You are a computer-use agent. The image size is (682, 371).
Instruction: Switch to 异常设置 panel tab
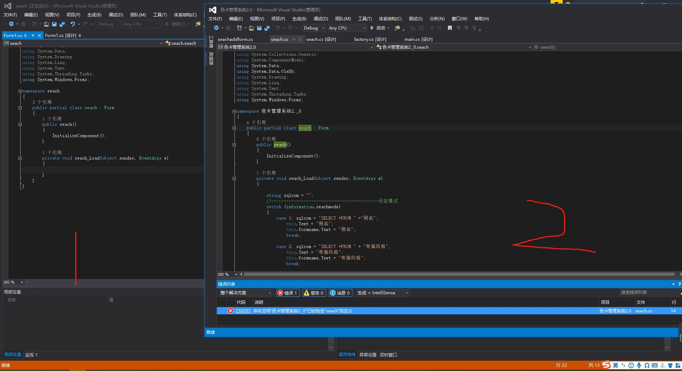(368, 355)
